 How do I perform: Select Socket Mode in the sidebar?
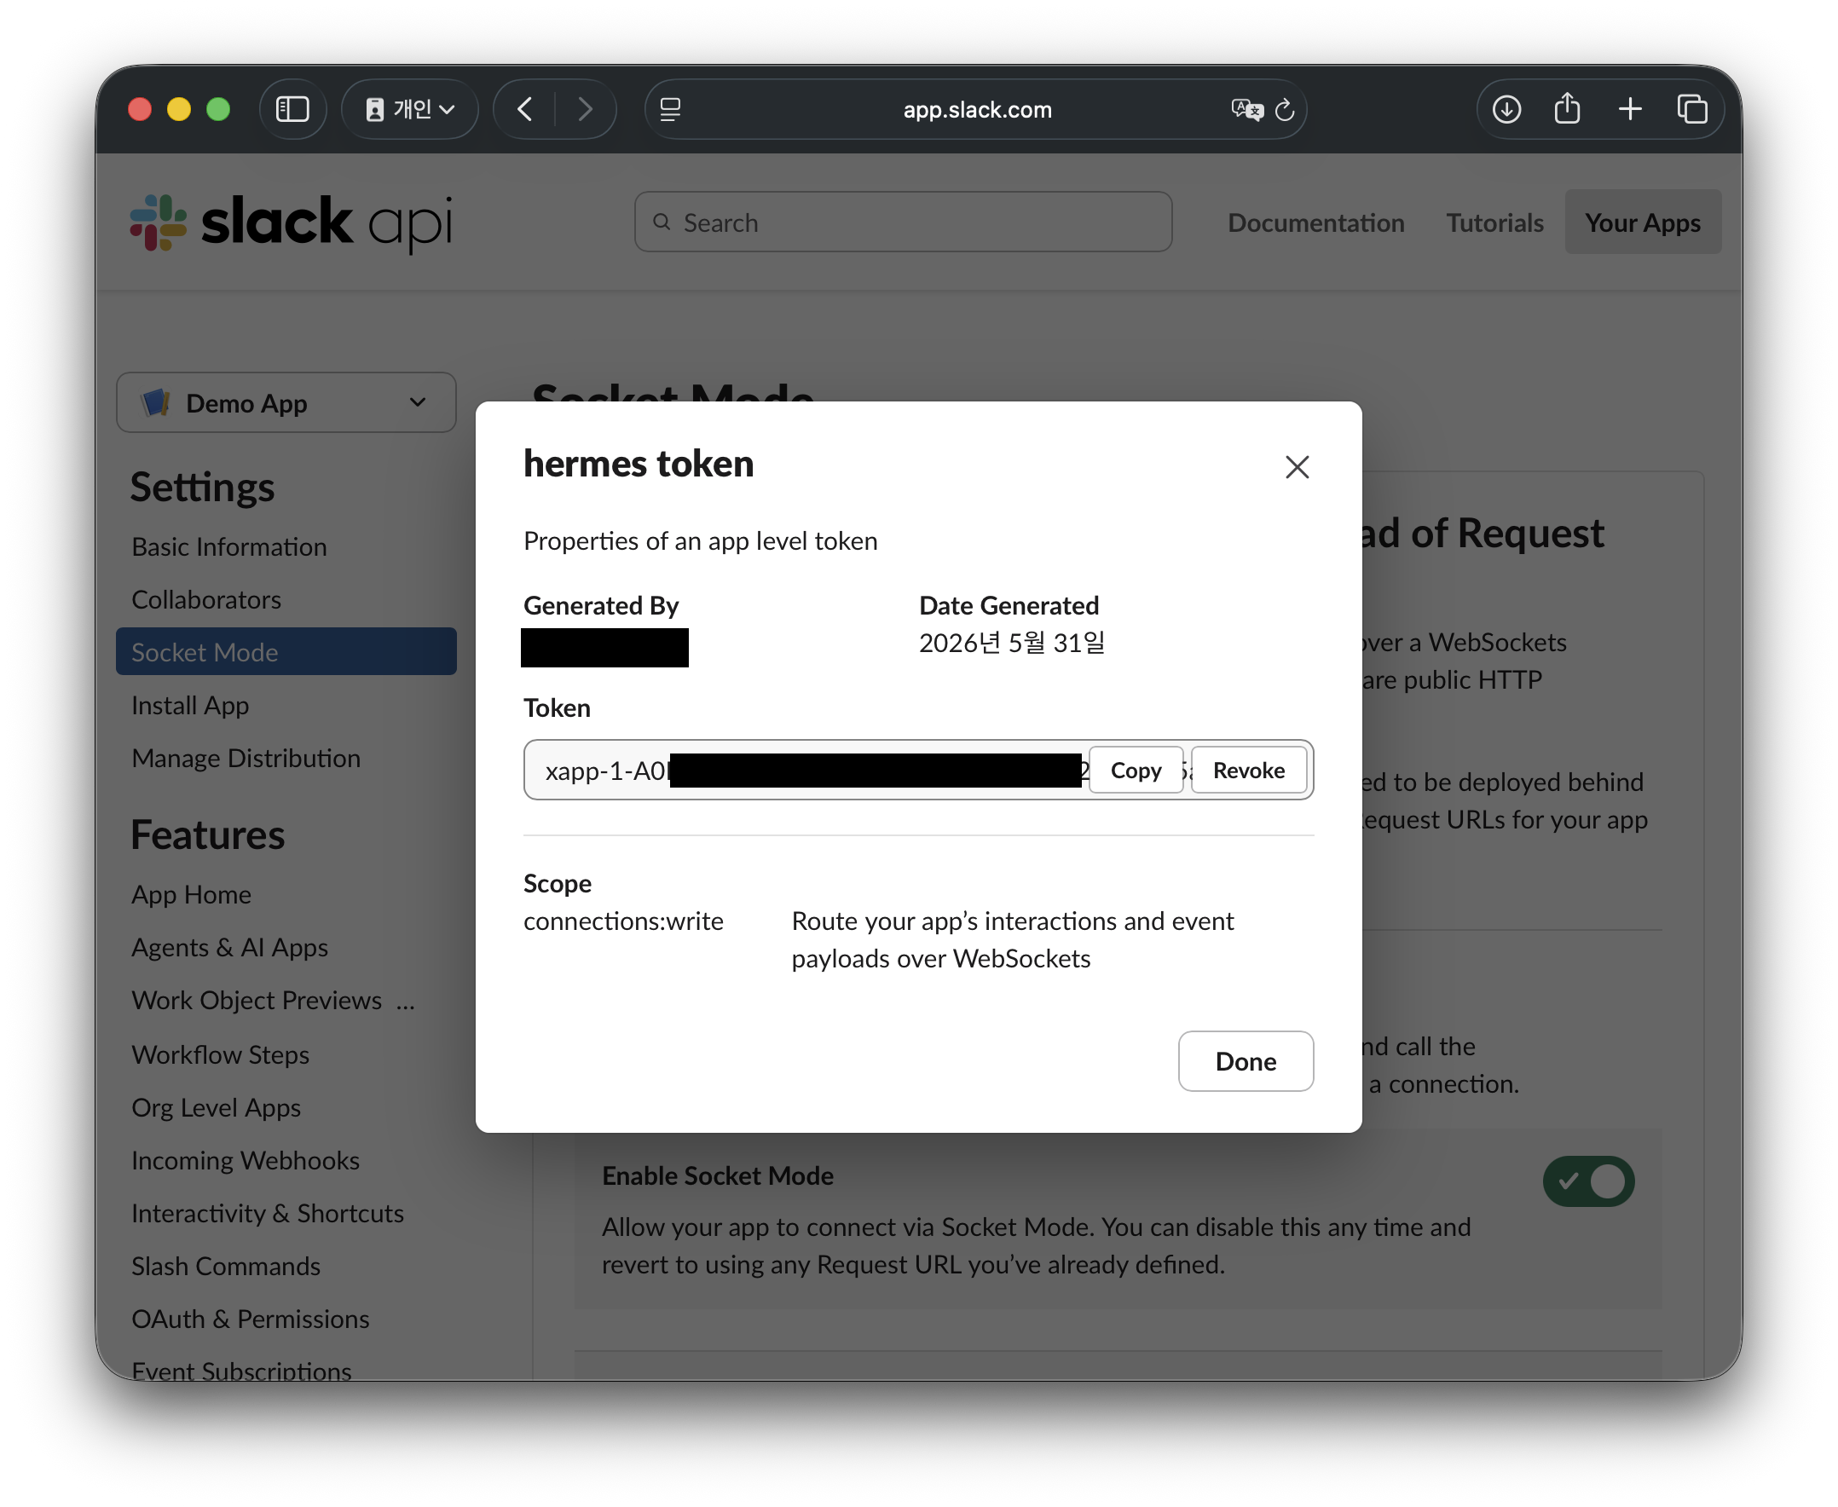tap(286, 652)
